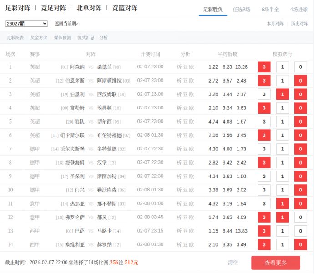The image size is (314, 274).
Task: Open 奖金对比 in the sub-navigation
Action: [39, 38]
